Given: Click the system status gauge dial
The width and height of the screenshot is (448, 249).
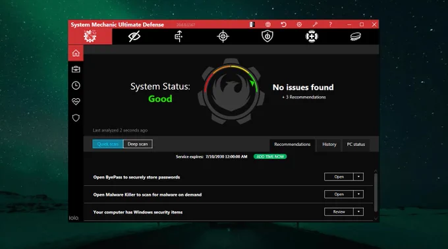Looking at the screenshot, I should tap(231, 91).
